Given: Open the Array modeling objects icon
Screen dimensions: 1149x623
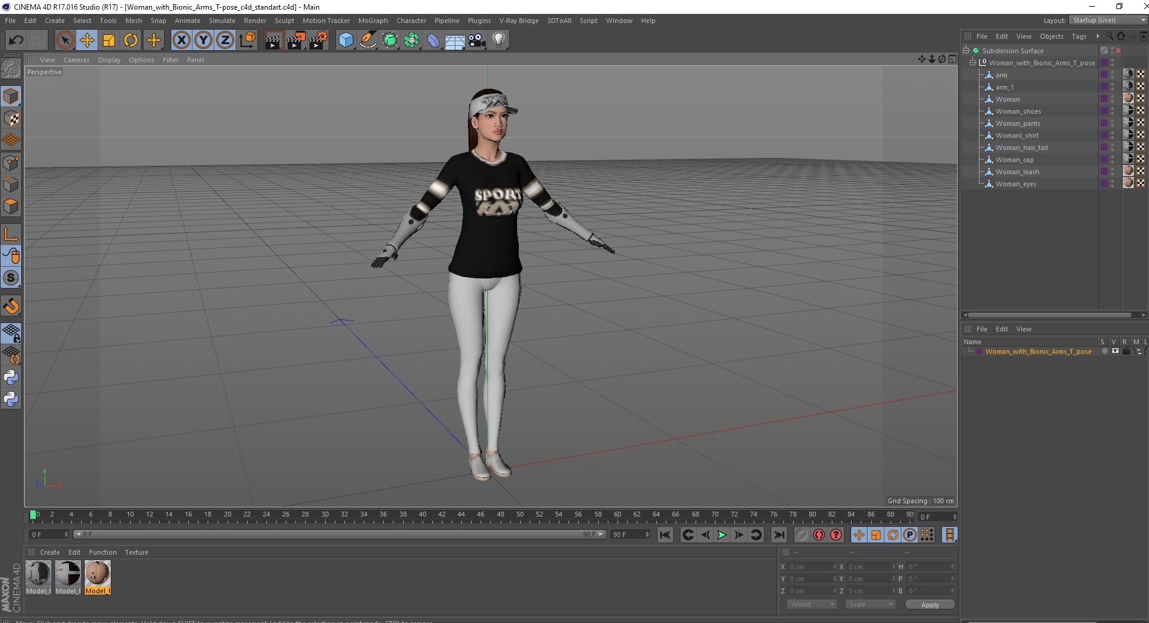Looking at the screenshot, I should (x=412, y=41).
